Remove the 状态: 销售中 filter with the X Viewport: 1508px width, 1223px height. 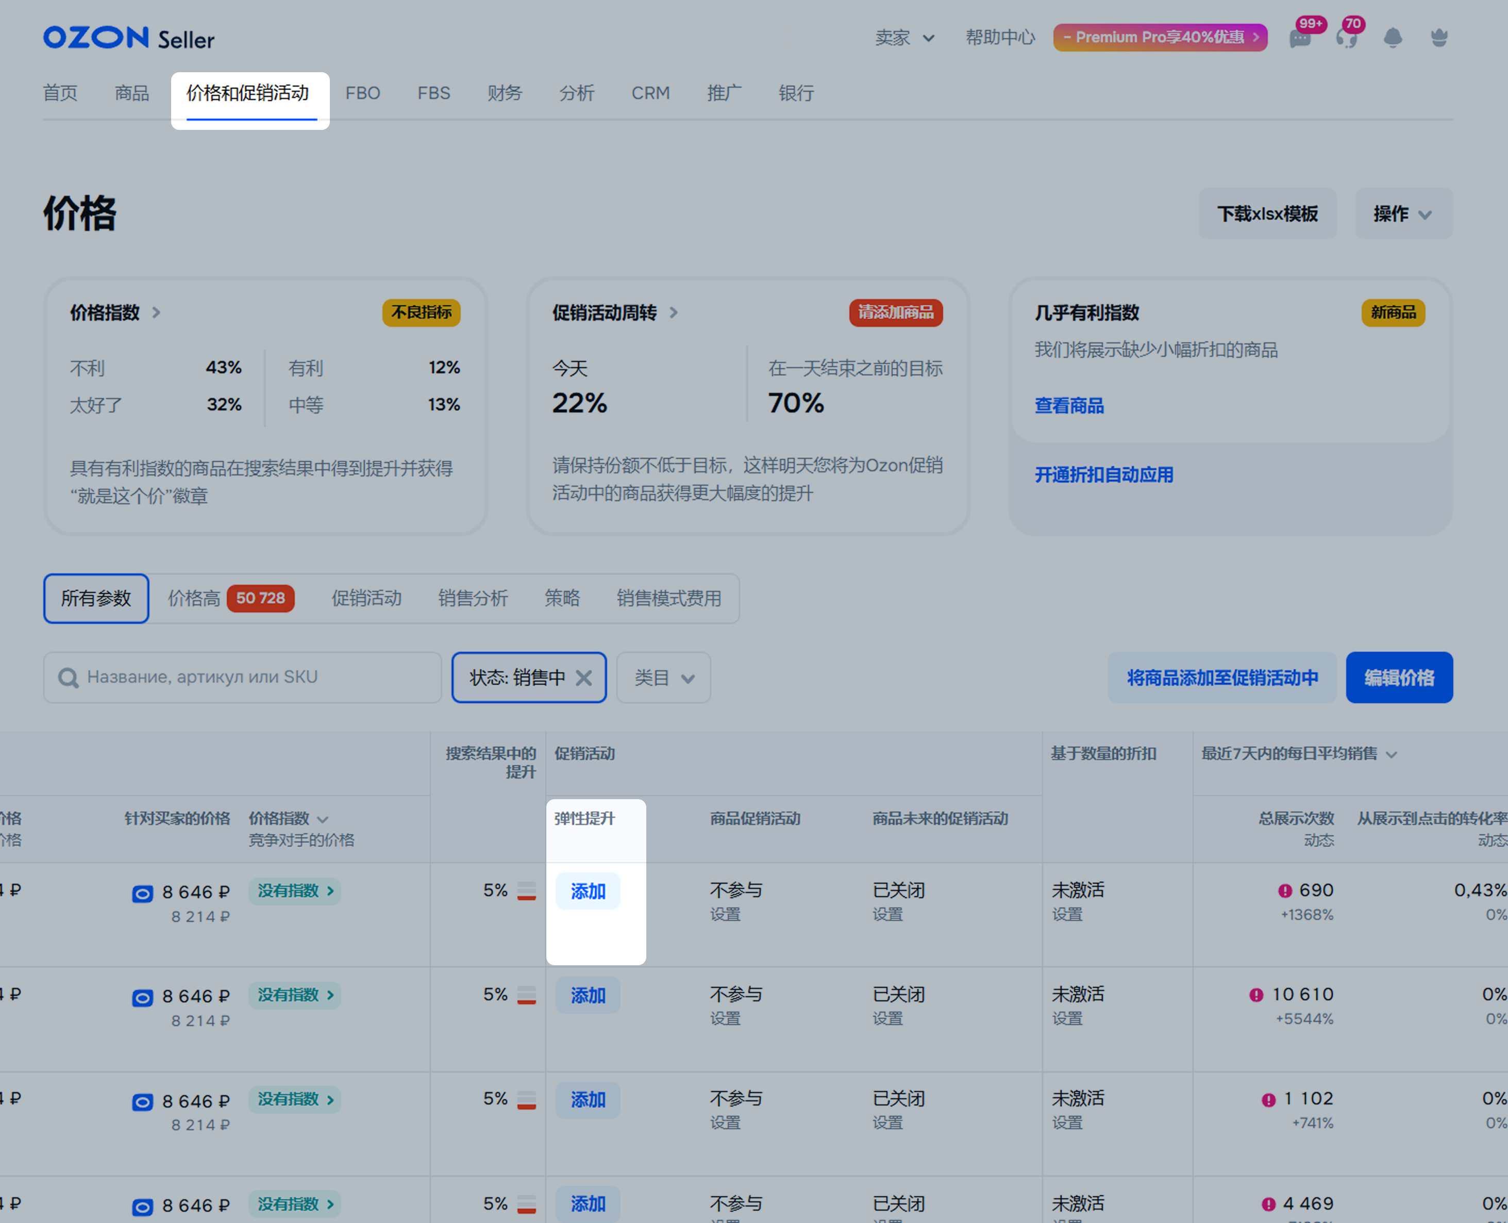(x=583, y=677)
